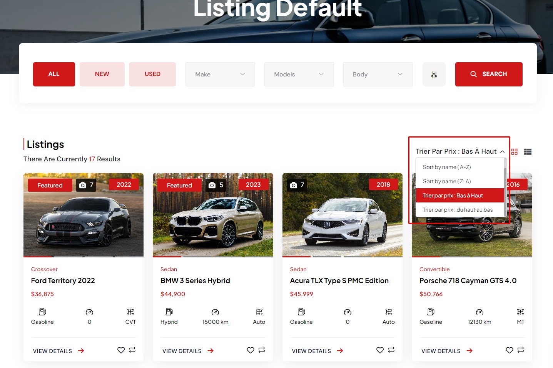Click the Porsche MT transmission icon
The height and width of the screenshot is (368, 553).
[520, 312]
